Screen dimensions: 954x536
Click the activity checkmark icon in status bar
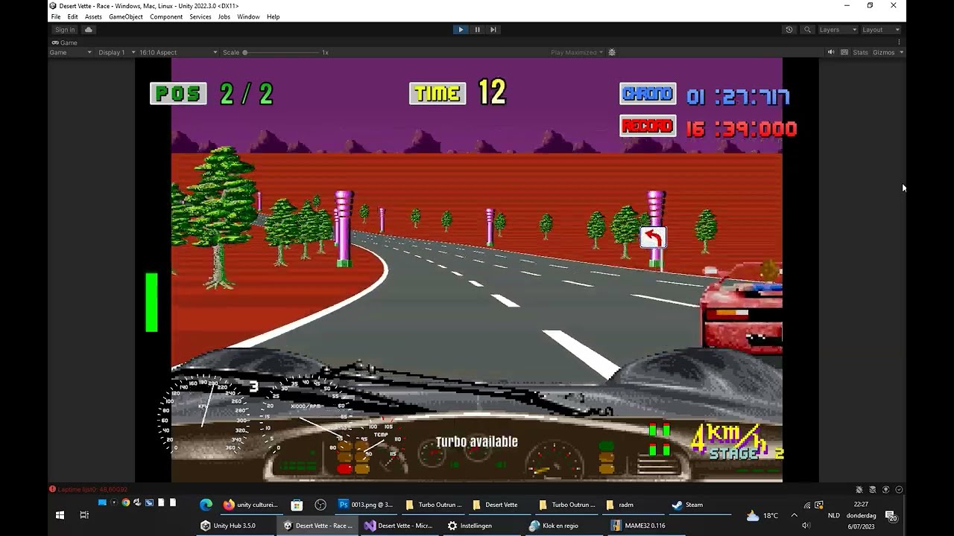coord(900,489)
